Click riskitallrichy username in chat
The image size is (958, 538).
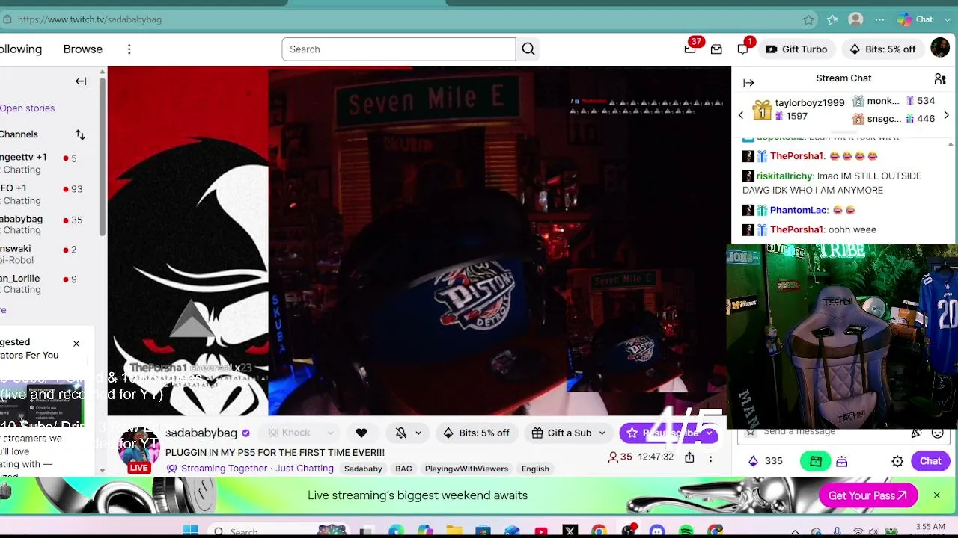pos(784,176)
